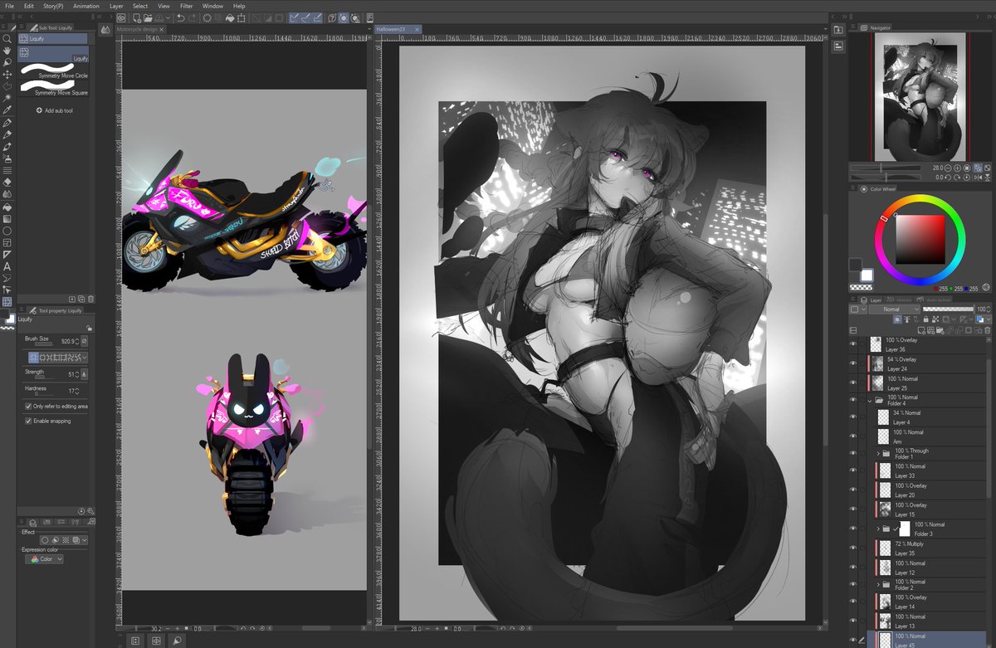996x648 pixels.
Task: Delete sub tool with trash icon
Action: point(91,299)
